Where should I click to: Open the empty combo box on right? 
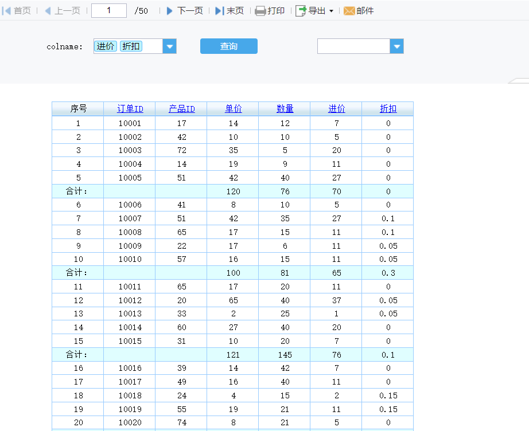(396, 46)
